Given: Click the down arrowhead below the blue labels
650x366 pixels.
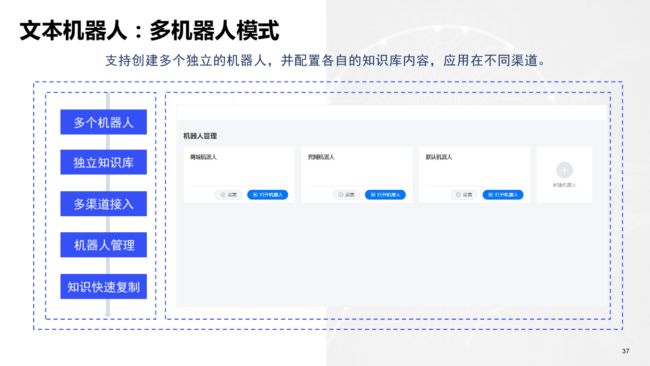Looking at the screenshot, I should click(x=108, y=315).
